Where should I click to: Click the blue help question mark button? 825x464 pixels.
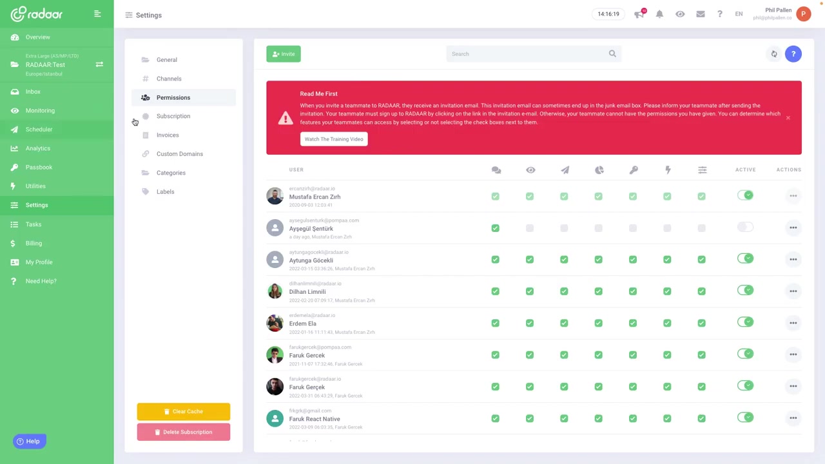click(793, 54)
